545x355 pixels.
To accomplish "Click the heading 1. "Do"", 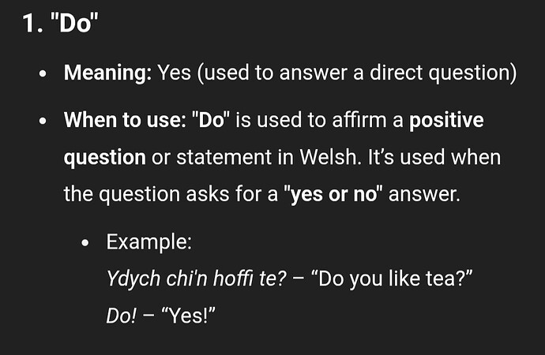I will pyautogui.click(x=60, y=23).
